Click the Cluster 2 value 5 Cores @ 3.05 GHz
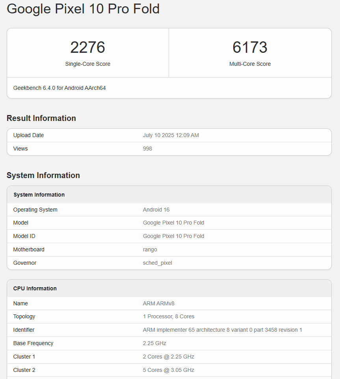The height and width of the screenshot is (379, 340). (168, 370)
